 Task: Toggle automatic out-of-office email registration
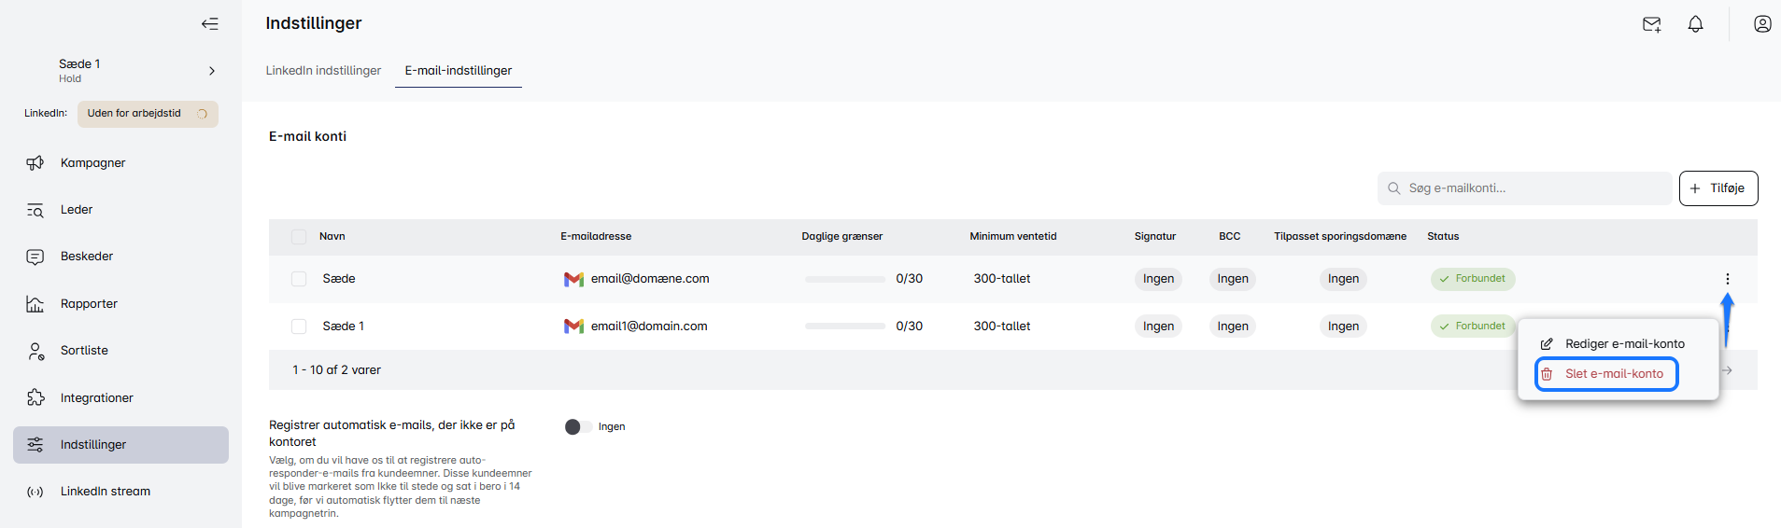(578, 427)
